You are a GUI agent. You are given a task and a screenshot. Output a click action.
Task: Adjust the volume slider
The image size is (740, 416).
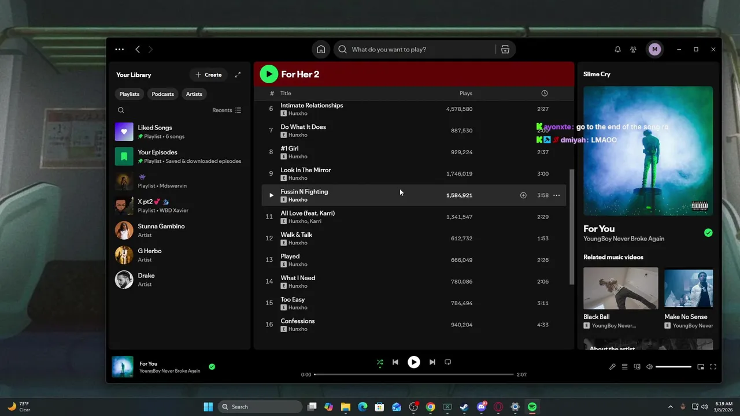tap(674, 367)
